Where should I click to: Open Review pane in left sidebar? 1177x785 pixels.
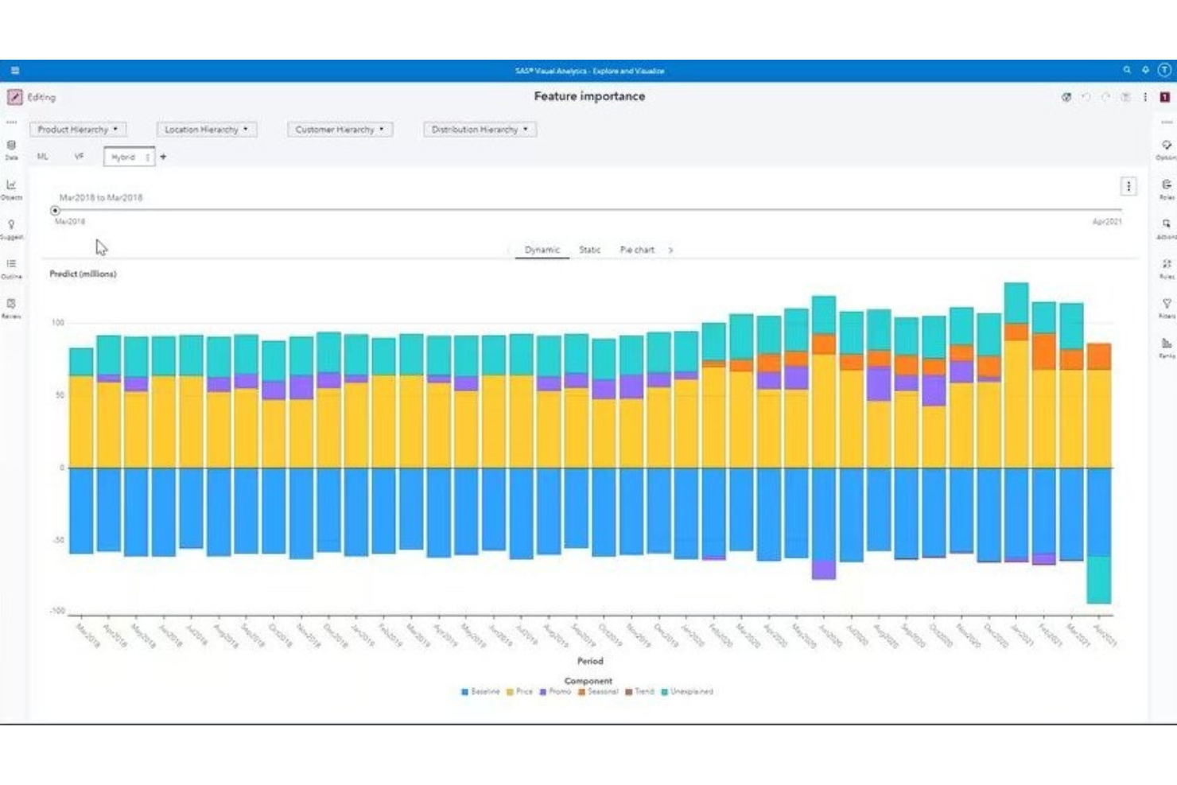11,308
